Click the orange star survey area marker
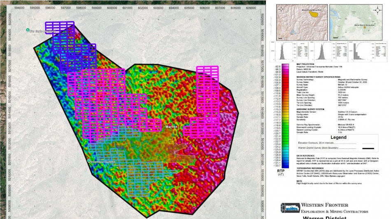 (365, 27)
